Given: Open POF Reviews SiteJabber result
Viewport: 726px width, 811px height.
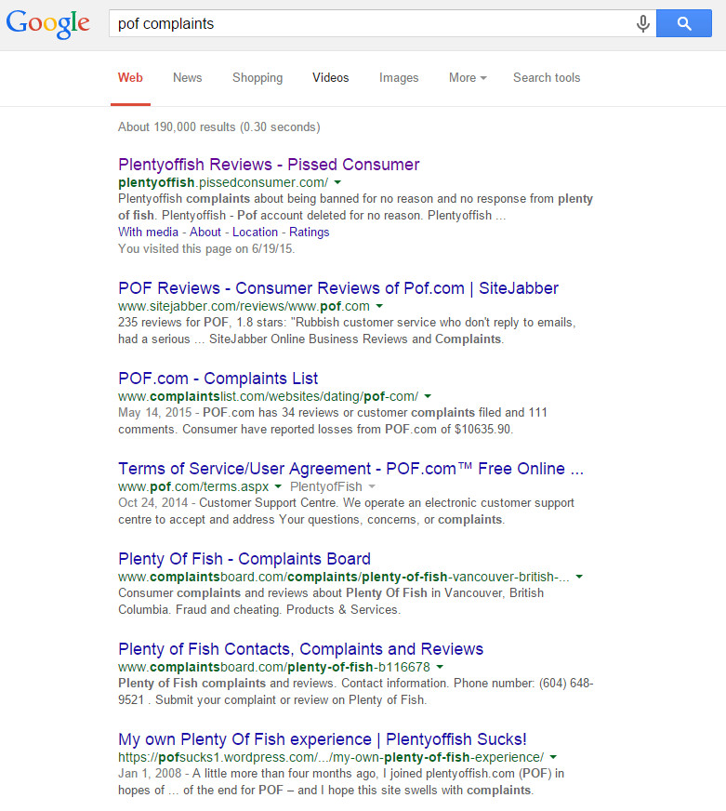Looking at the screenshot, I should click(x=338, y=288).
